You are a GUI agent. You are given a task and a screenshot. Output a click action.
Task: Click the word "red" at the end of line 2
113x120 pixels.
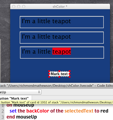click(x=104, y=111)
